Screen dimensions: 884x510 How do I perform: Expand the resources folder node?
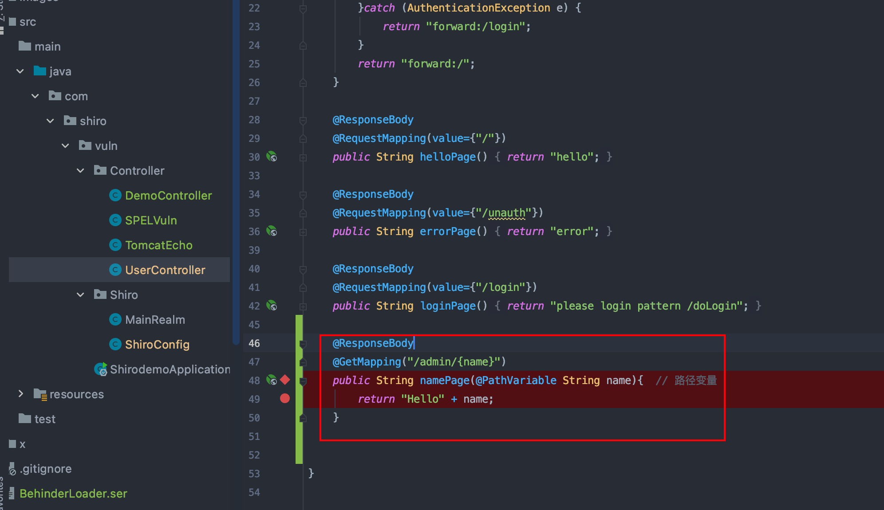tap(20, 394)
